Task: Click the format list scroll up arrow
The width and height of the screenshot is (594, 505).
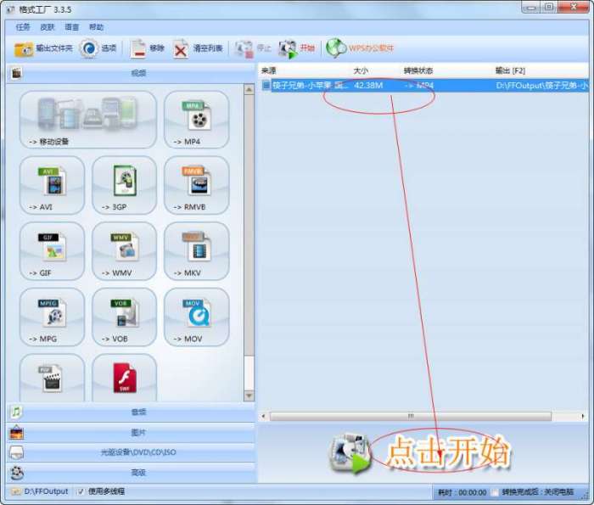Action: 249,90
